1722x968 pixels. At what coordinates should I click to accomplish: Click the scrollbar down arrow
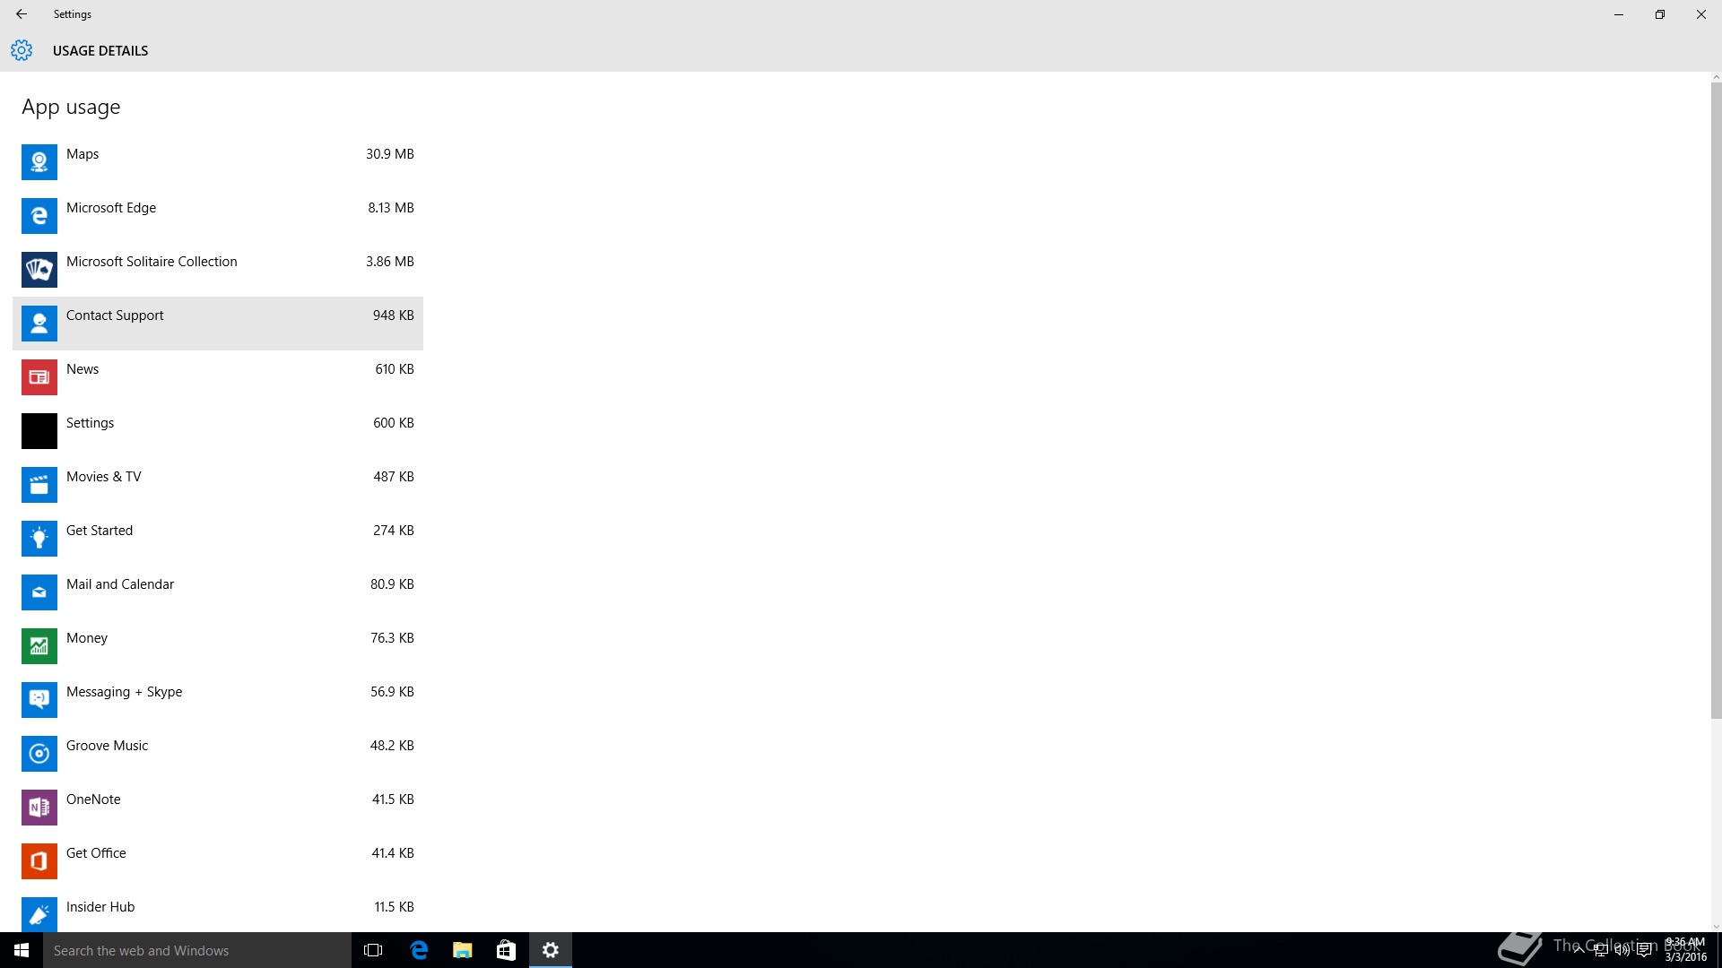tap(1717, 927)
